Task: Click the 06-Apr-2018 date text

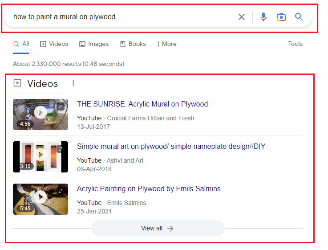Action: coord(94,169)
